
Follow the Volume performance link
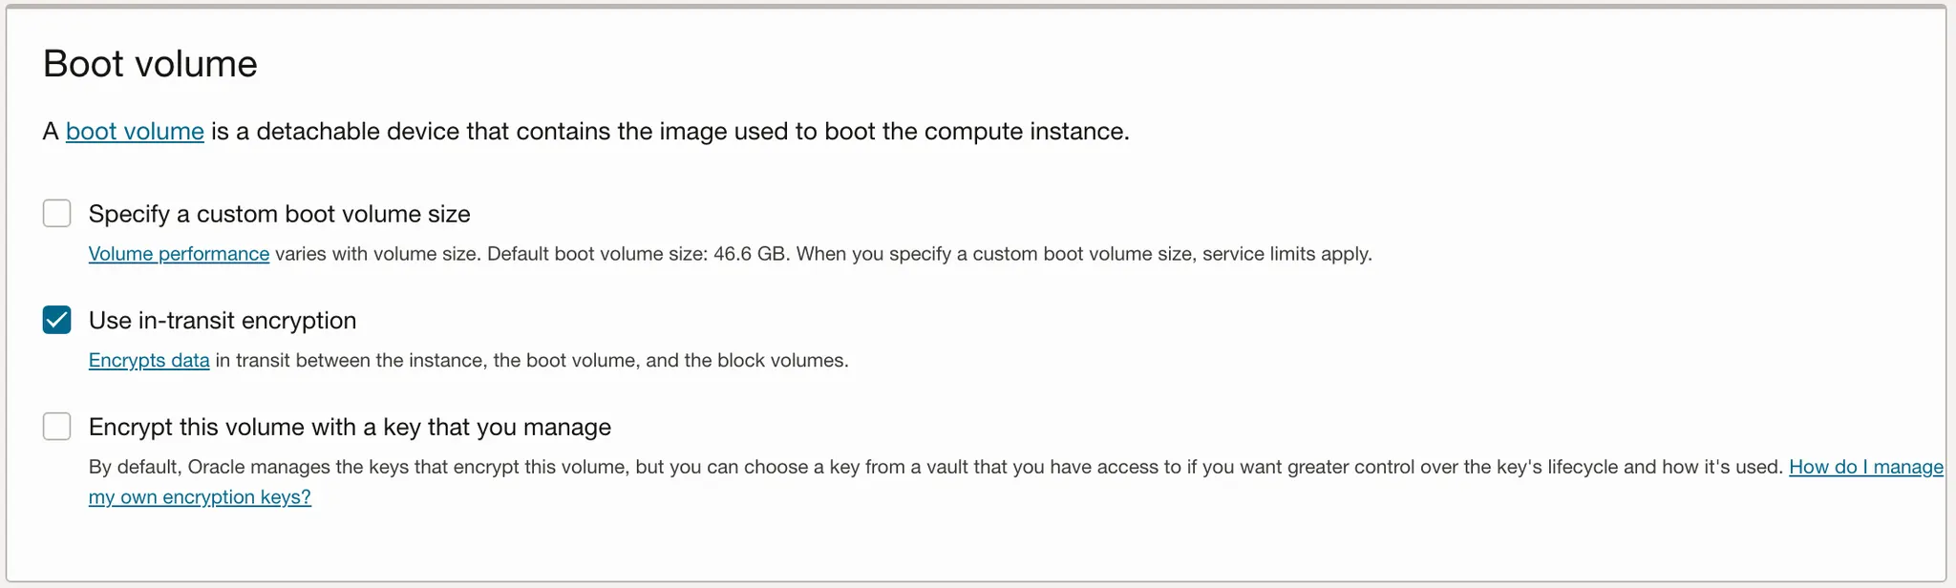179,254
